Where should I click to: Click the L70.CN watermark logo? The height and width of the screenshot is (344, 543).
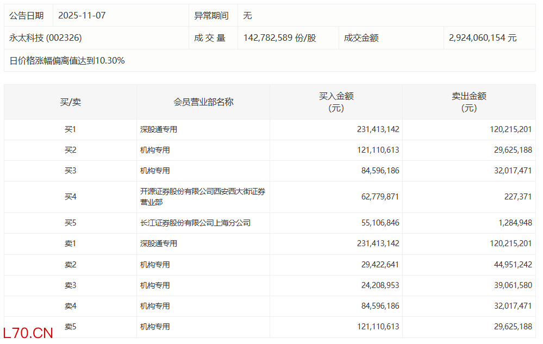(28, 333)
